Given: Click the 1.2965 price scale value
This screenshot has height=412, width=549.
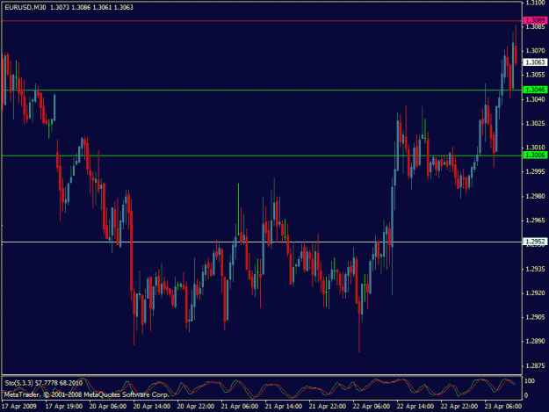Looking at the screenshot, I should pyautogui.click(x=535, y=220).
